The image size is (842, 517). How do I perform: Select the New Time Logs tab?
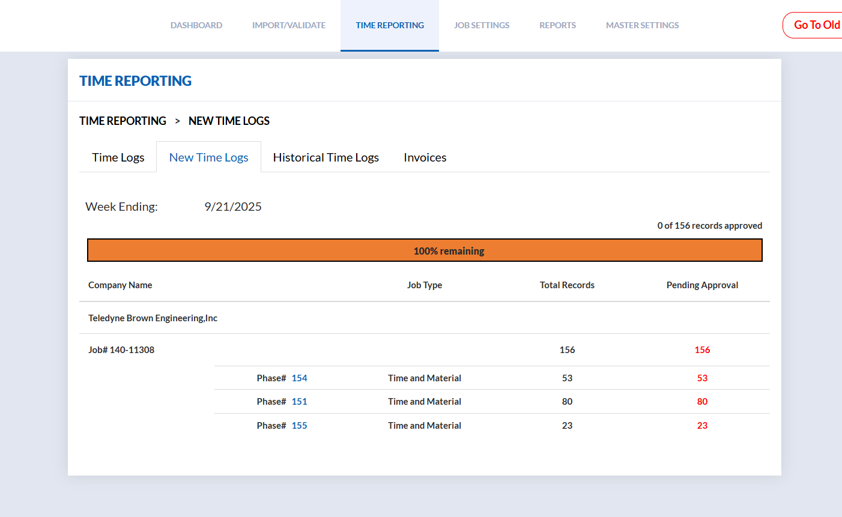point(208,157)
